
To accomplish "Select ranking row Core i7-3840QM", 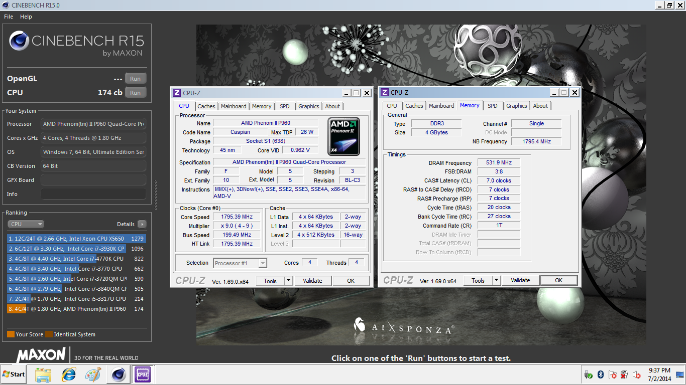I will pos(76,289).
